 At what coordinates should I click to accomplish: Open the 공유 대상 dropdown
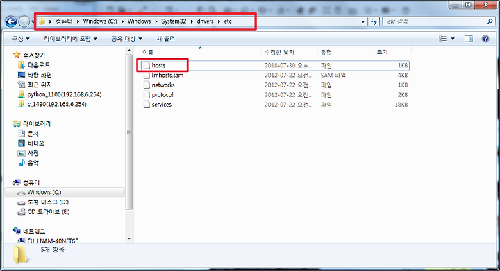[126, 39]
